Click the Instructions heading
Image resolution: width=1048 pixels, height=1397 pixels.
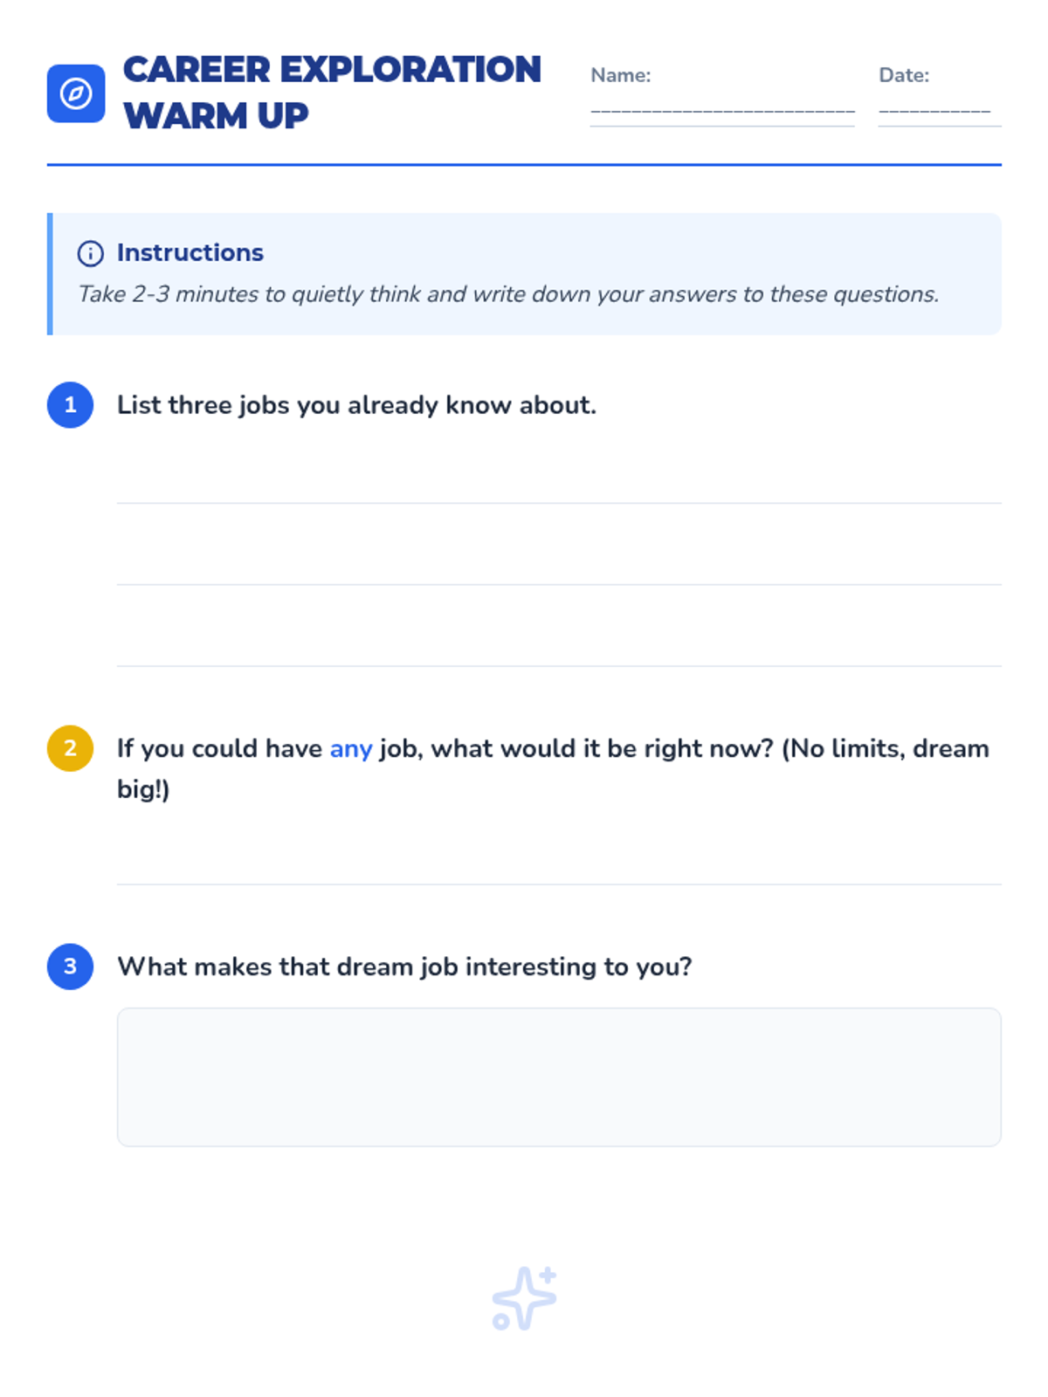190,253
